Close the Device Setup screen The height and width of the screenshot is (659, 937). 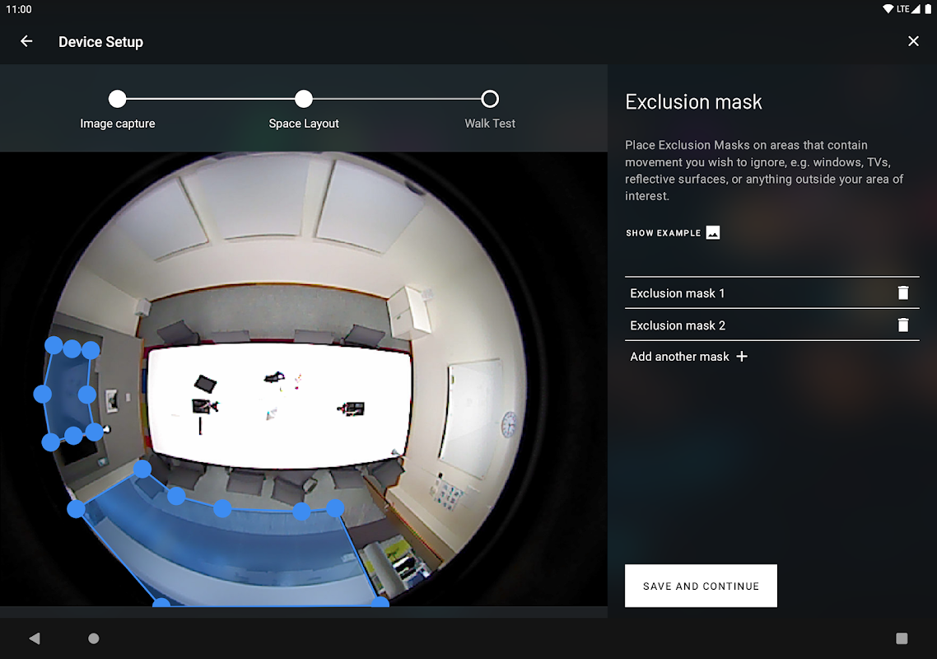[x=913, y=41]
